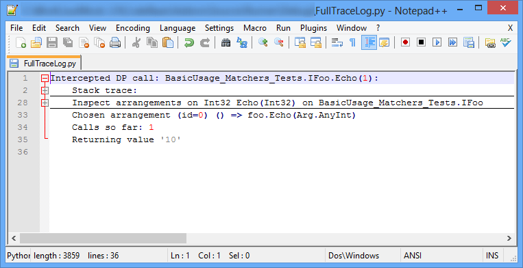This screenshot has width=523, height=268.
Task: Copy selection using the toolbar icon
Action: (x=152, y=42)
